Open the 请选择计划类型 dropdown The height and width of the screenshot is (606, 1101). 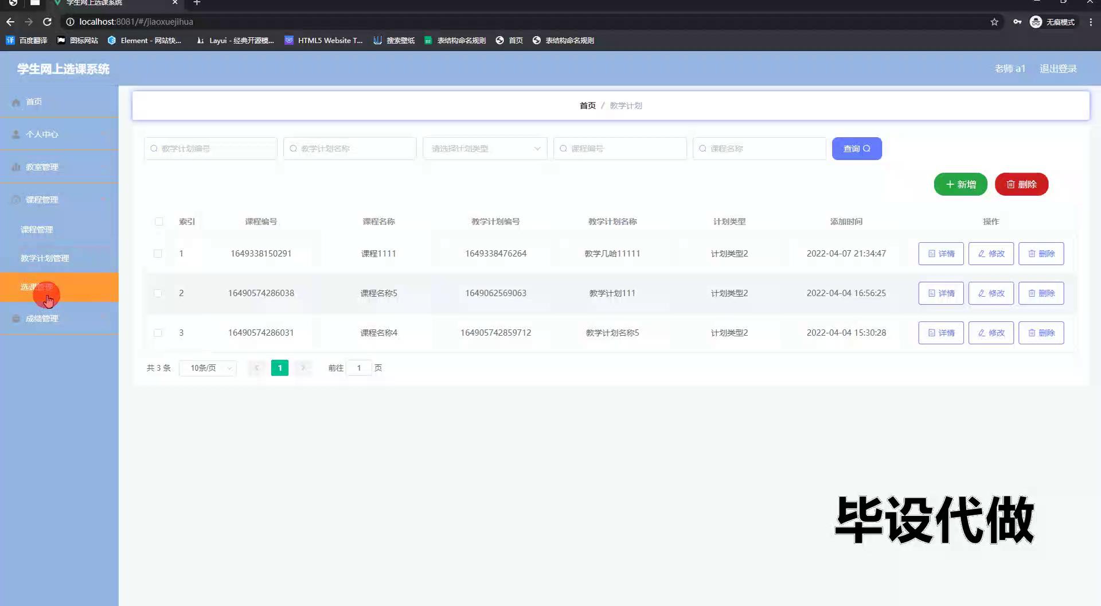(485, 149)
